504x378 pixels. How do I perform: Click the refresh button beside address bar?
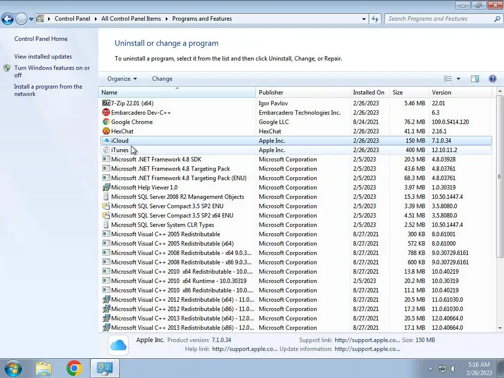(375, 19)
